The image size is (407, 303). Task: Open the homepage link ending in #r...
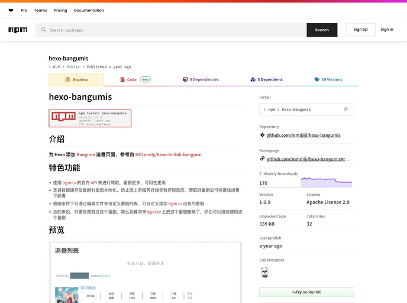click(x=308, y=159)
